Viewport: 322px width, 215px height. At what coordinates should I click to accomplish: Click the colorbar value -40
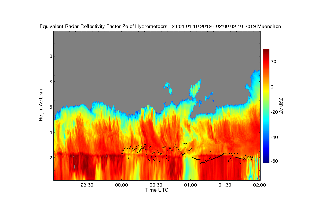click(x=275, y=137)
